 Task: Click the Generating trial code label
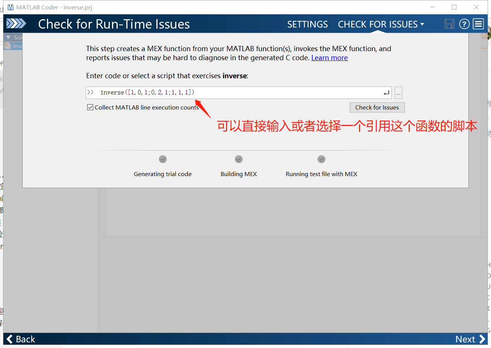click(163, 174)
